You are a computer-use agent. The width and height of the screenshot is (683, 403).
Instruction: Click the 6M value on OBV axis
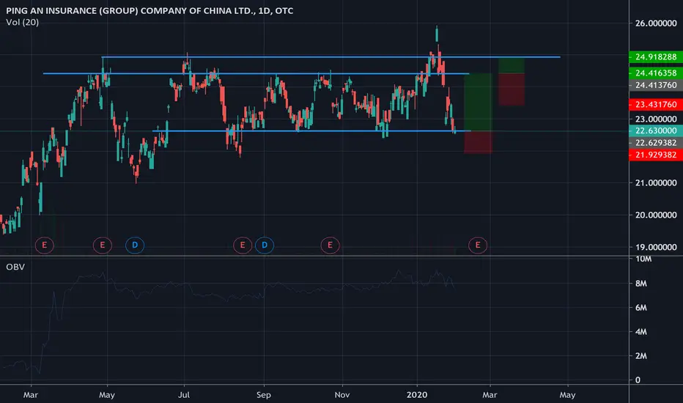click(640, 308)
